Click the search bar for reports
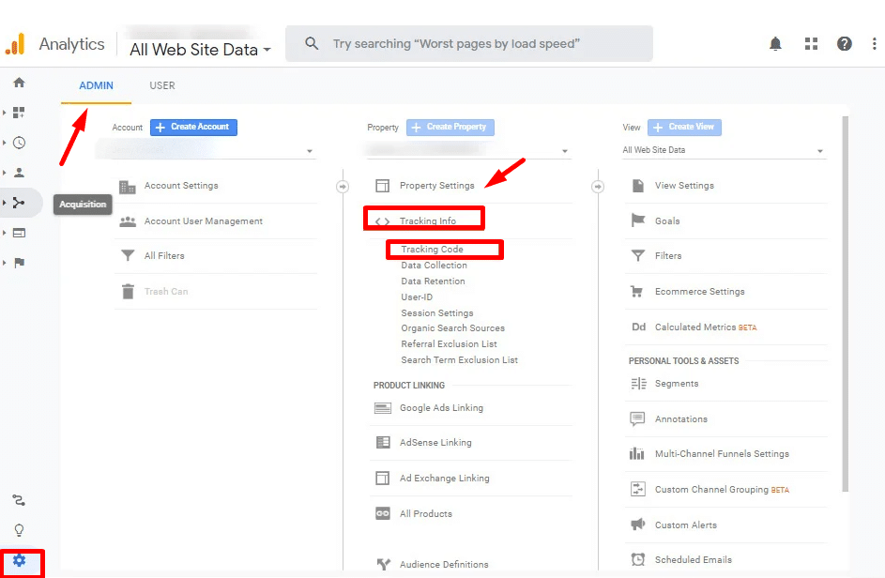This screenshot has width=885, height=578. pyautogui.click(x=469, y=43)
